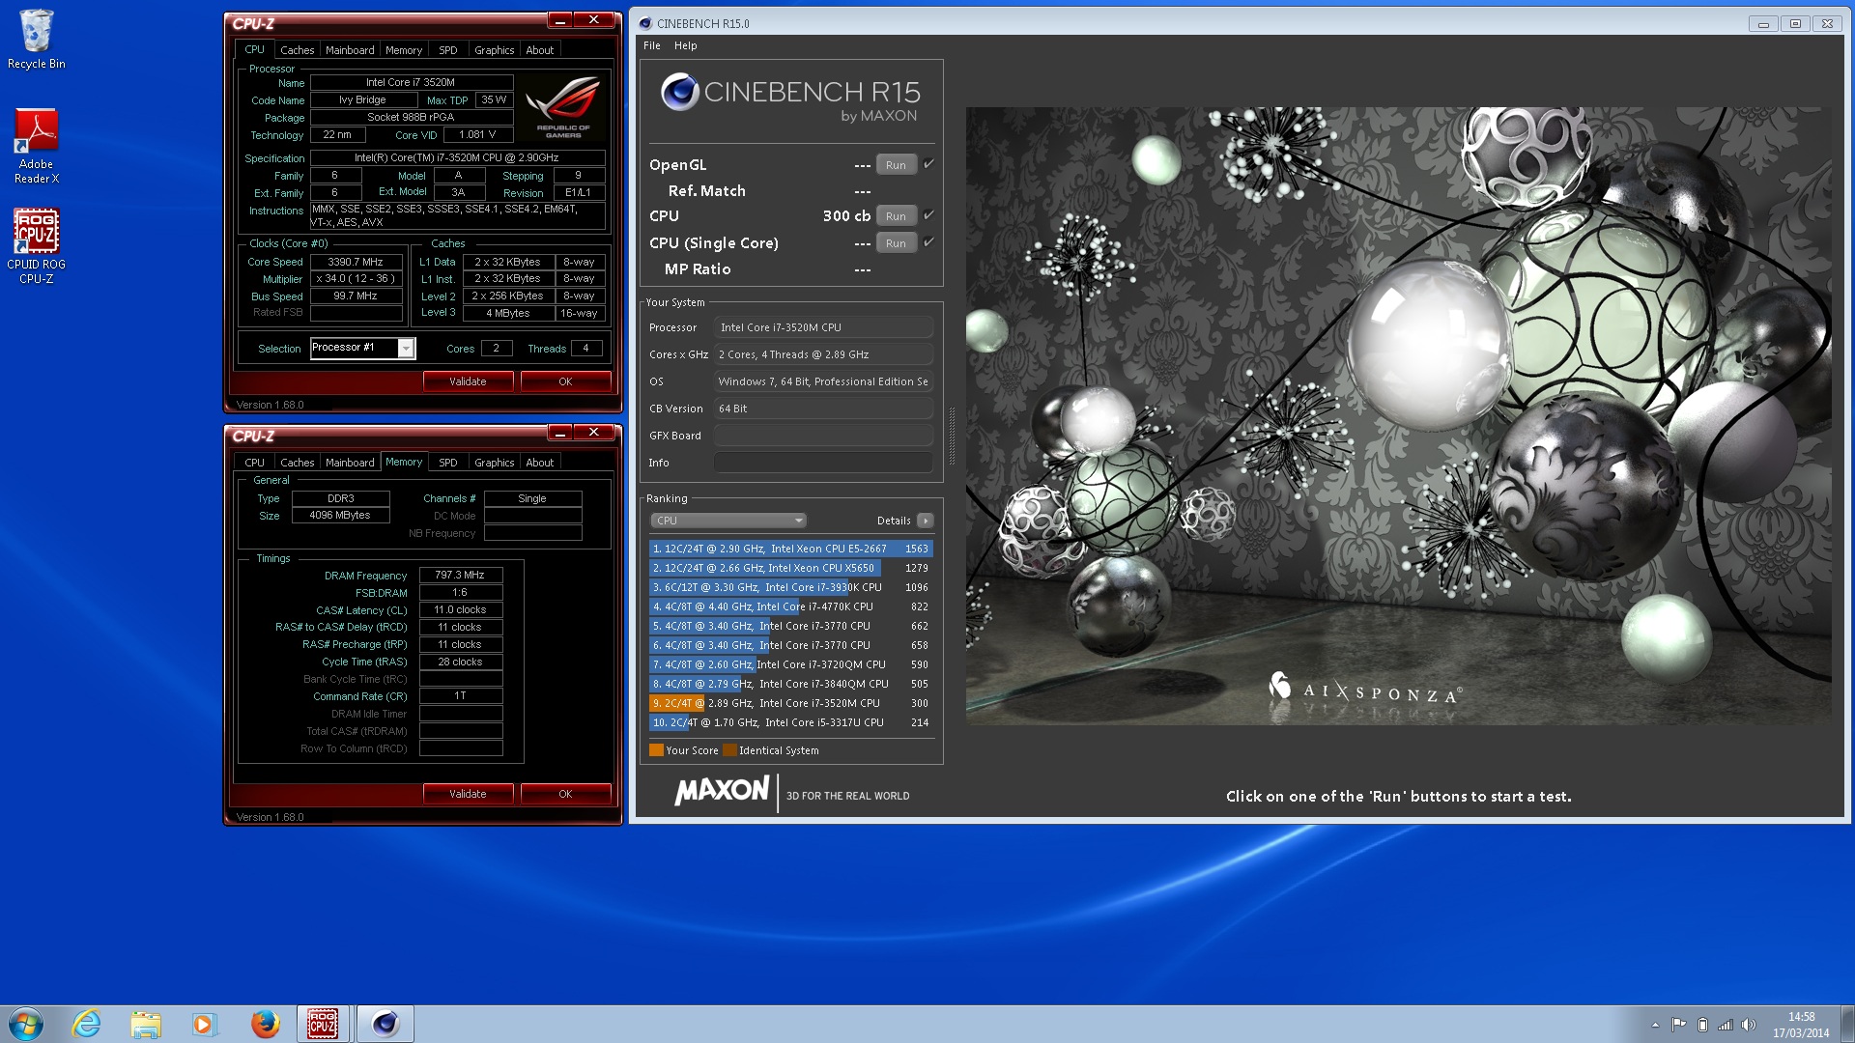The width and height of the screenshot is (1855, 1043).
Task: Switch to About tab in upper CPU-Z window
Action: click(539, 50)
